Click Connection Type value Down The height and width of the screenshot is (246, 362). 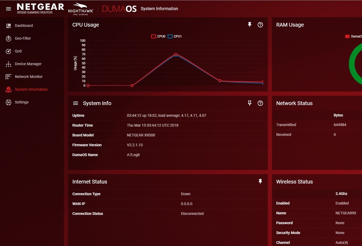(x=186, y=194)
